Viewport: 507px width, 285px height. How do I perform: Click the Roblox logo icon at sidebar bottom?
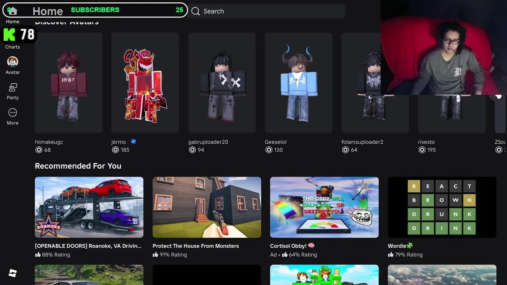[x=13, y=273]
